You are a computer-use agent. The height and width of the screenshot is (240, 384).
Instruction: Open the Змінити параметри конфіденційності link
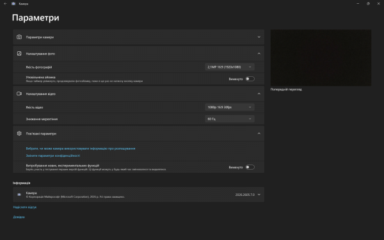[x=53, y=156]
